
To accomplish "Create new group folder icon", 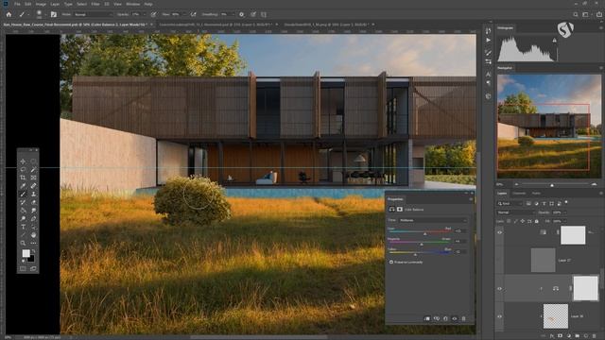I will [x=578, y=336].
